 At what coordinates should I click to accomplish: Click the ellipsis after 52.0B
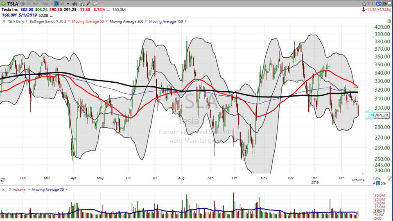[x=52, y=16]
